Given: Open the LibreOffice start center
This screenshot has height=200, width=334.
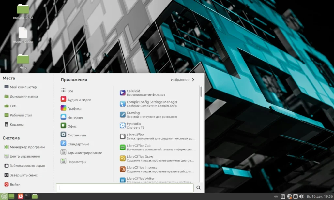Looking at the screenshot, I should point(157,136).
